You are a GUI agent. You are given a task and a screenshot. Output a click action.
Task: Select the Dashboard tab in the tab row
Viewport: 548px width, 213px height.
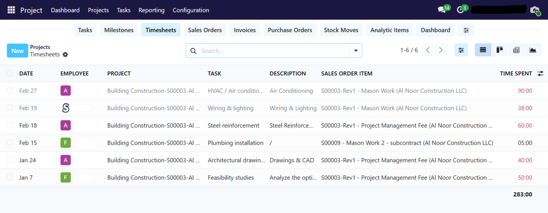point(436,30)
